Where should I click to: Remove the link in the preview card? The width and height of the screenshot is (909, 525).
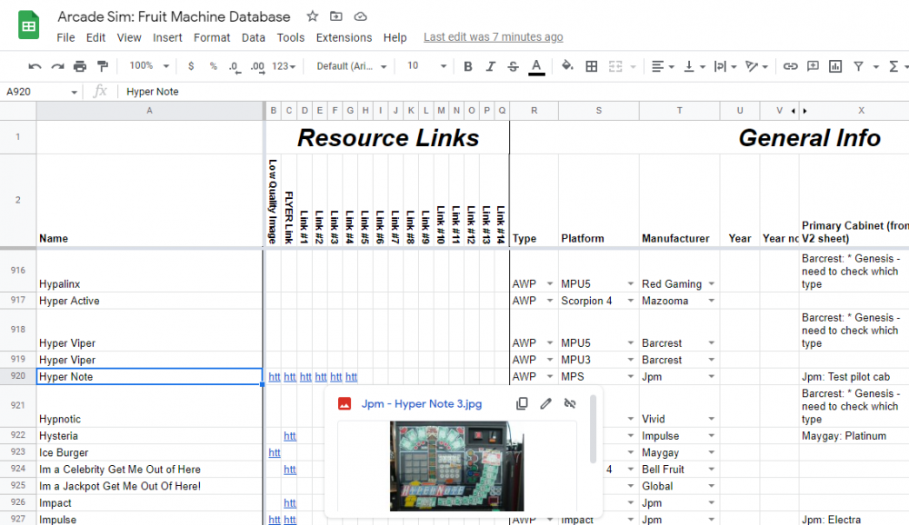pyautogui.click(x=570, y=404)
